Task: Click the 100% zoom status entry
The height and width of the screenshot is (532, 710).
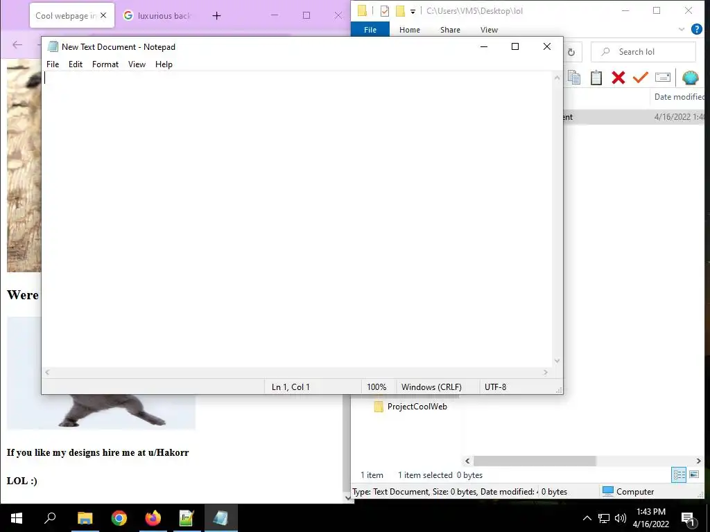Action: (x=376, y=387)
